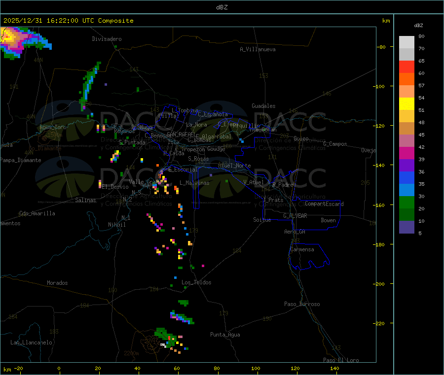The width and height of the screenshot is (444, 375).
Task: Click the magenta 39–42 dBZ legend swatch
Action: (407, 153)
